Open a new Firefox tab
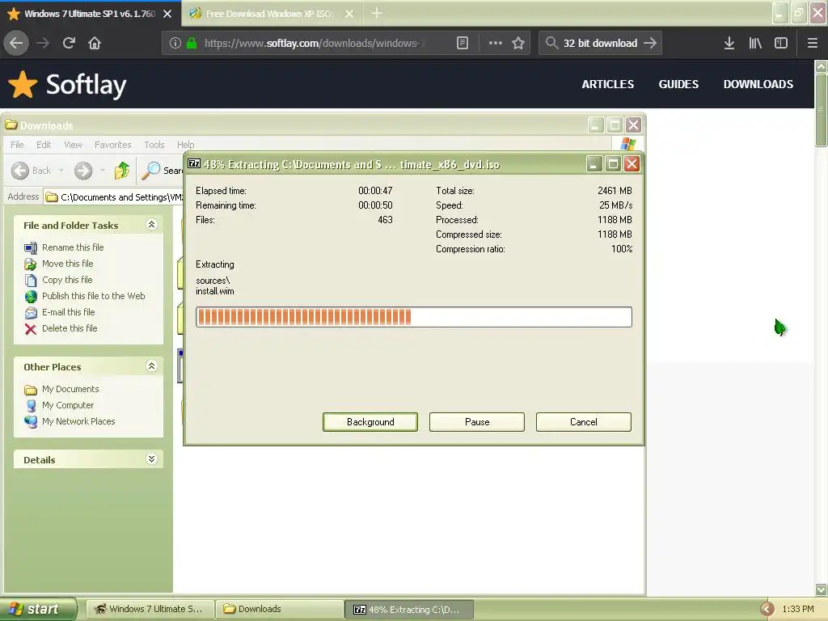Image resolution: width=828 pixels, height=621 pixels. click(377, 13)
